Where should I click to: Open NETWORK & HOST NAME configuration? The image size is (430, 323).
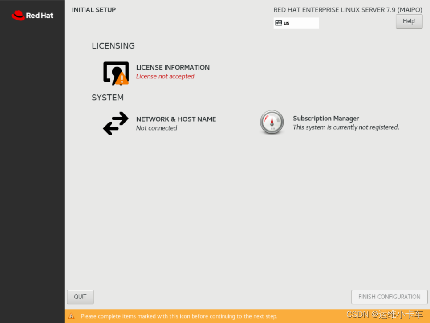176,119
